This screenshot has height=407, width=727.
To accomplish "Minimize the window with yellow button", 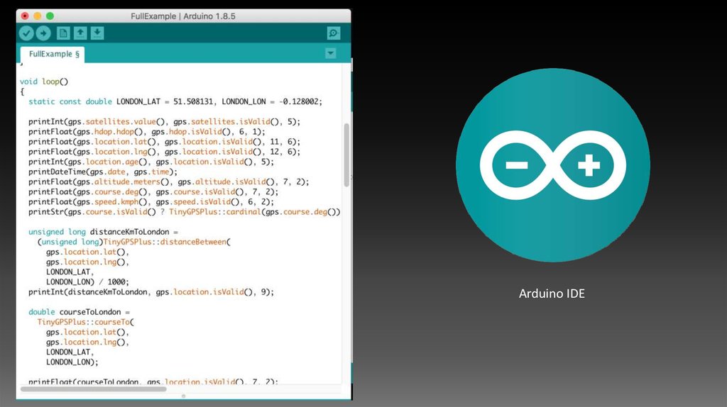I will coord(37,15).
